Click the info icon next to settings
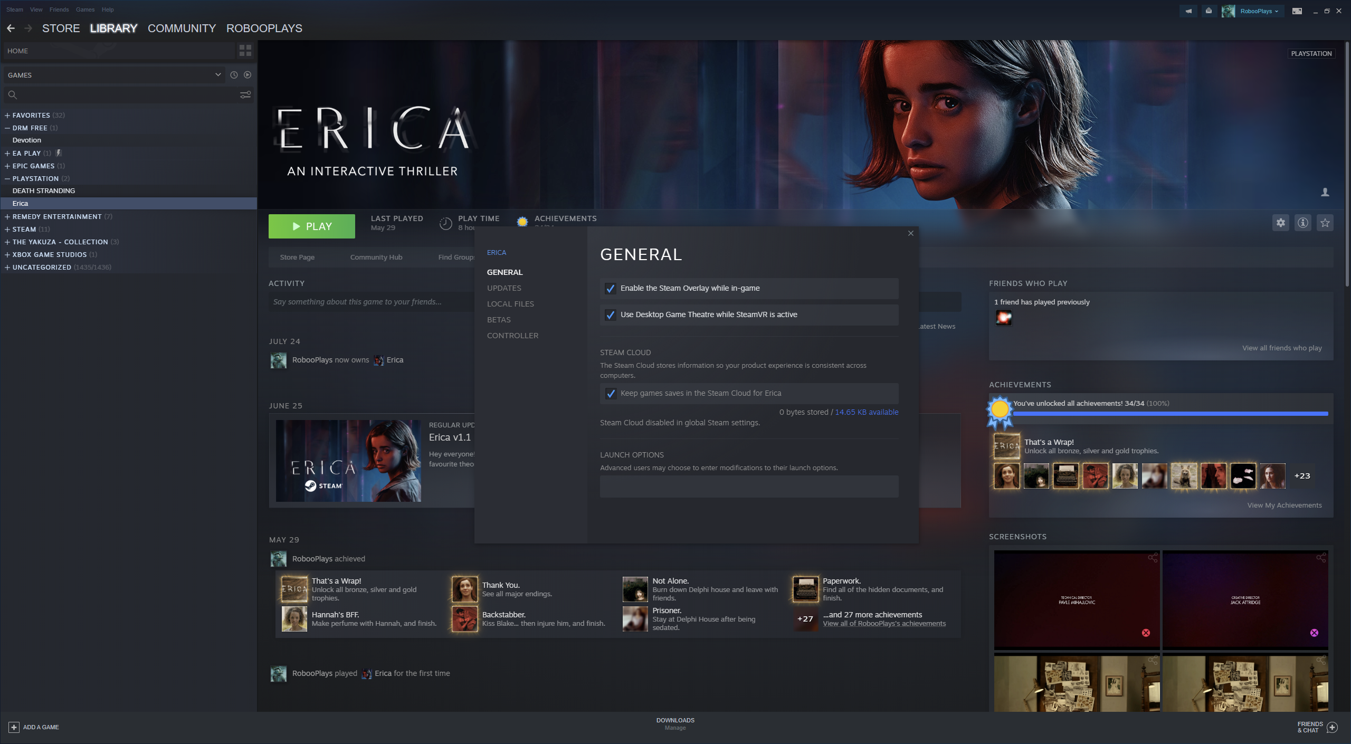This screenshot has height=744, width=1351. [1302, 223]
